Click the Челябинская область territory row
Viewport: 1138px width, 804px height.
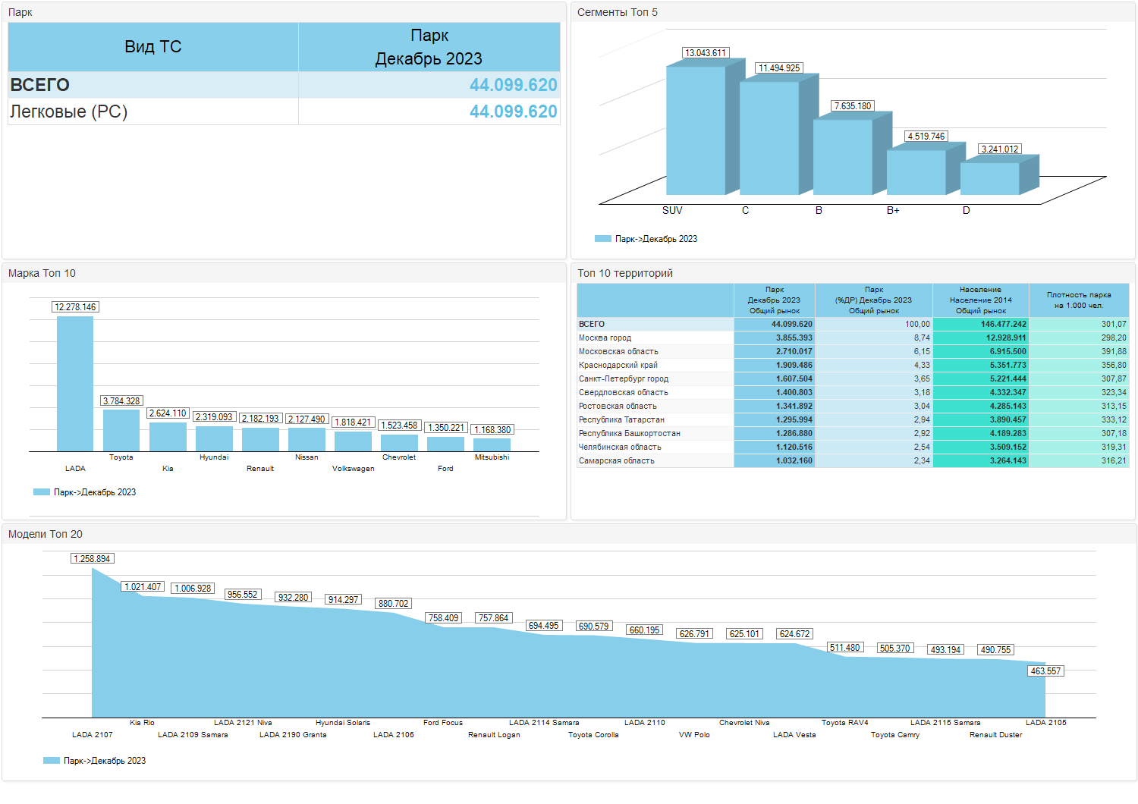click(x=853, y=447)
